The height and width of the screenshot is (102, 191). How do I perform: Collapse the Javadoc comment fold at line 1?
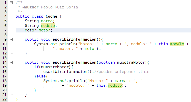11,3
